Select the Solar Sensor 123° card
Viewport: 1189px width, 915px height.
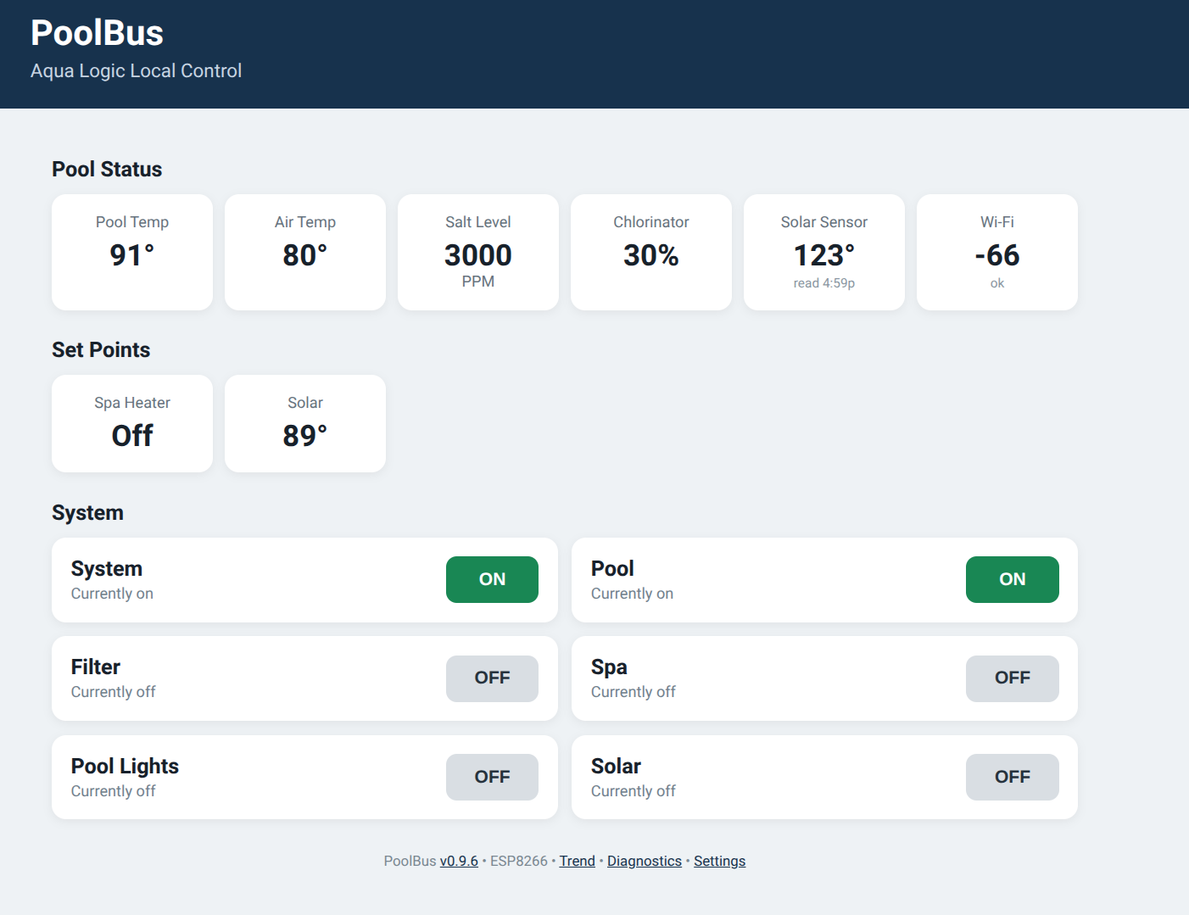click(x=824, y=252)
